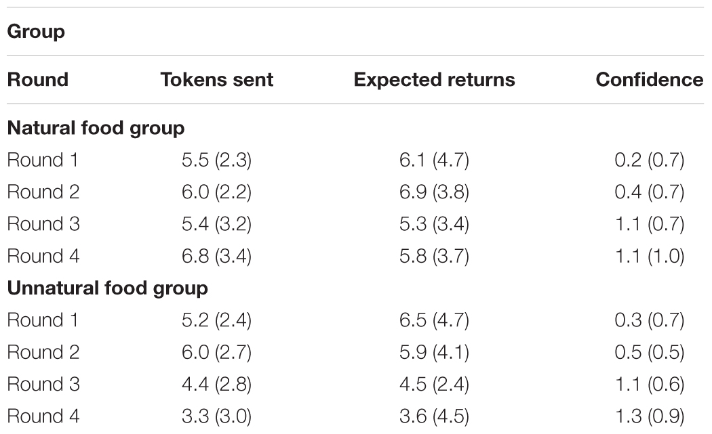
Task: Select tokens sent value 4.4 (2.8)
Action: point(216,385)
